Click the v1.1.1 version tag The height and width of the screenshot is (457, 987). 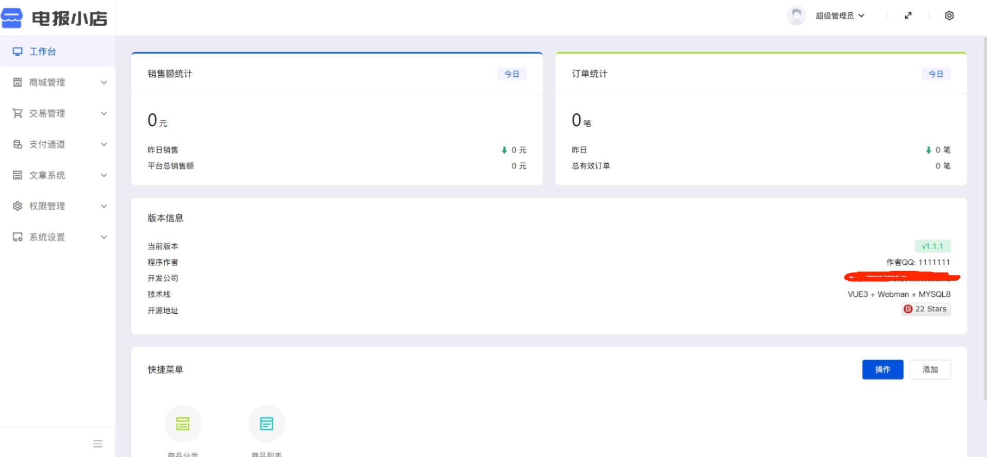[x=932, y=246]
